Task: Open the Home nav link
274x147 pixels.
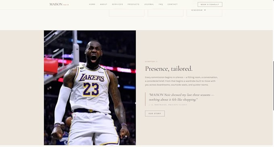Action: 92,4
